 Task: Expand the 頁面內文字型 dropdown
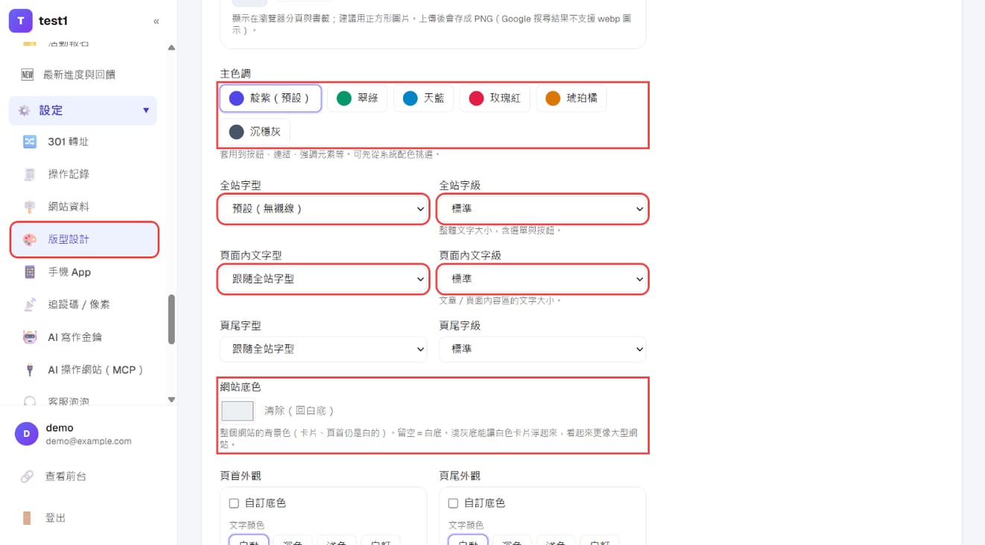323,279
